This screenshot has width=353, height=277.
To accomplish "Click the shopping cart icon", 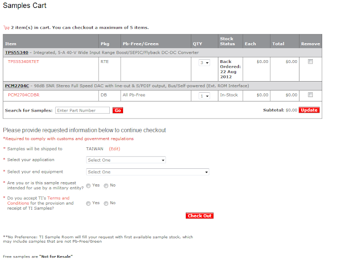I will click(6, 27).
